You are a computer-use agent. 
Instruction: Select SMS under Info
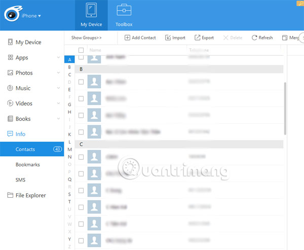click(20, 180)
